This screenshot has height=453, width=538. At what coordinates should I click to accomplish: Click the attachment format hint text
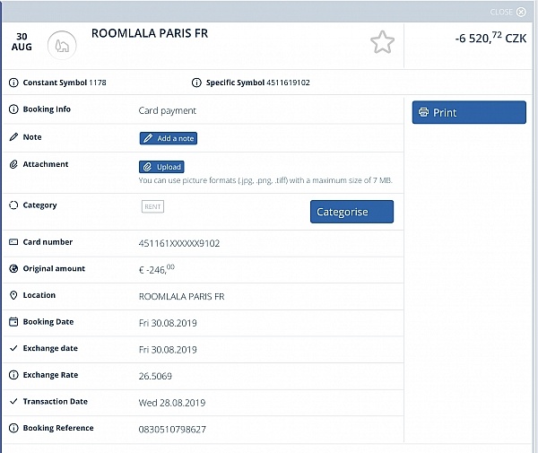tap(265, 180)
